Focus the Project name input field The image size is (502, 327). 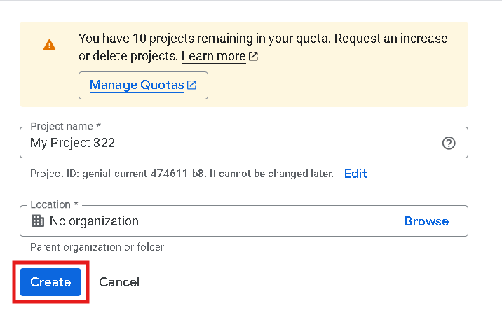[x=266, y=143]
